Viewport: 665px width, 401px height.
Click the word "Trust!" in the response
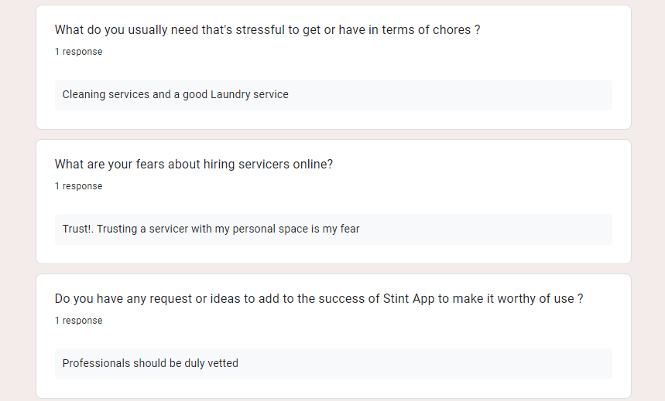point(77,229)
